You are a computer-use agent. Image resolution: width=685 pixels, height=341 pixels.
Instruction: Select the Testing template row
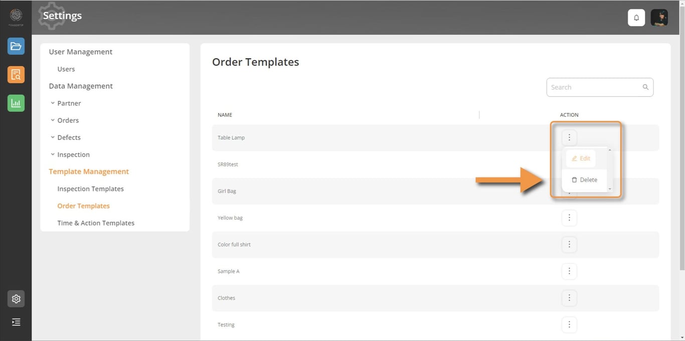(435, 324)
